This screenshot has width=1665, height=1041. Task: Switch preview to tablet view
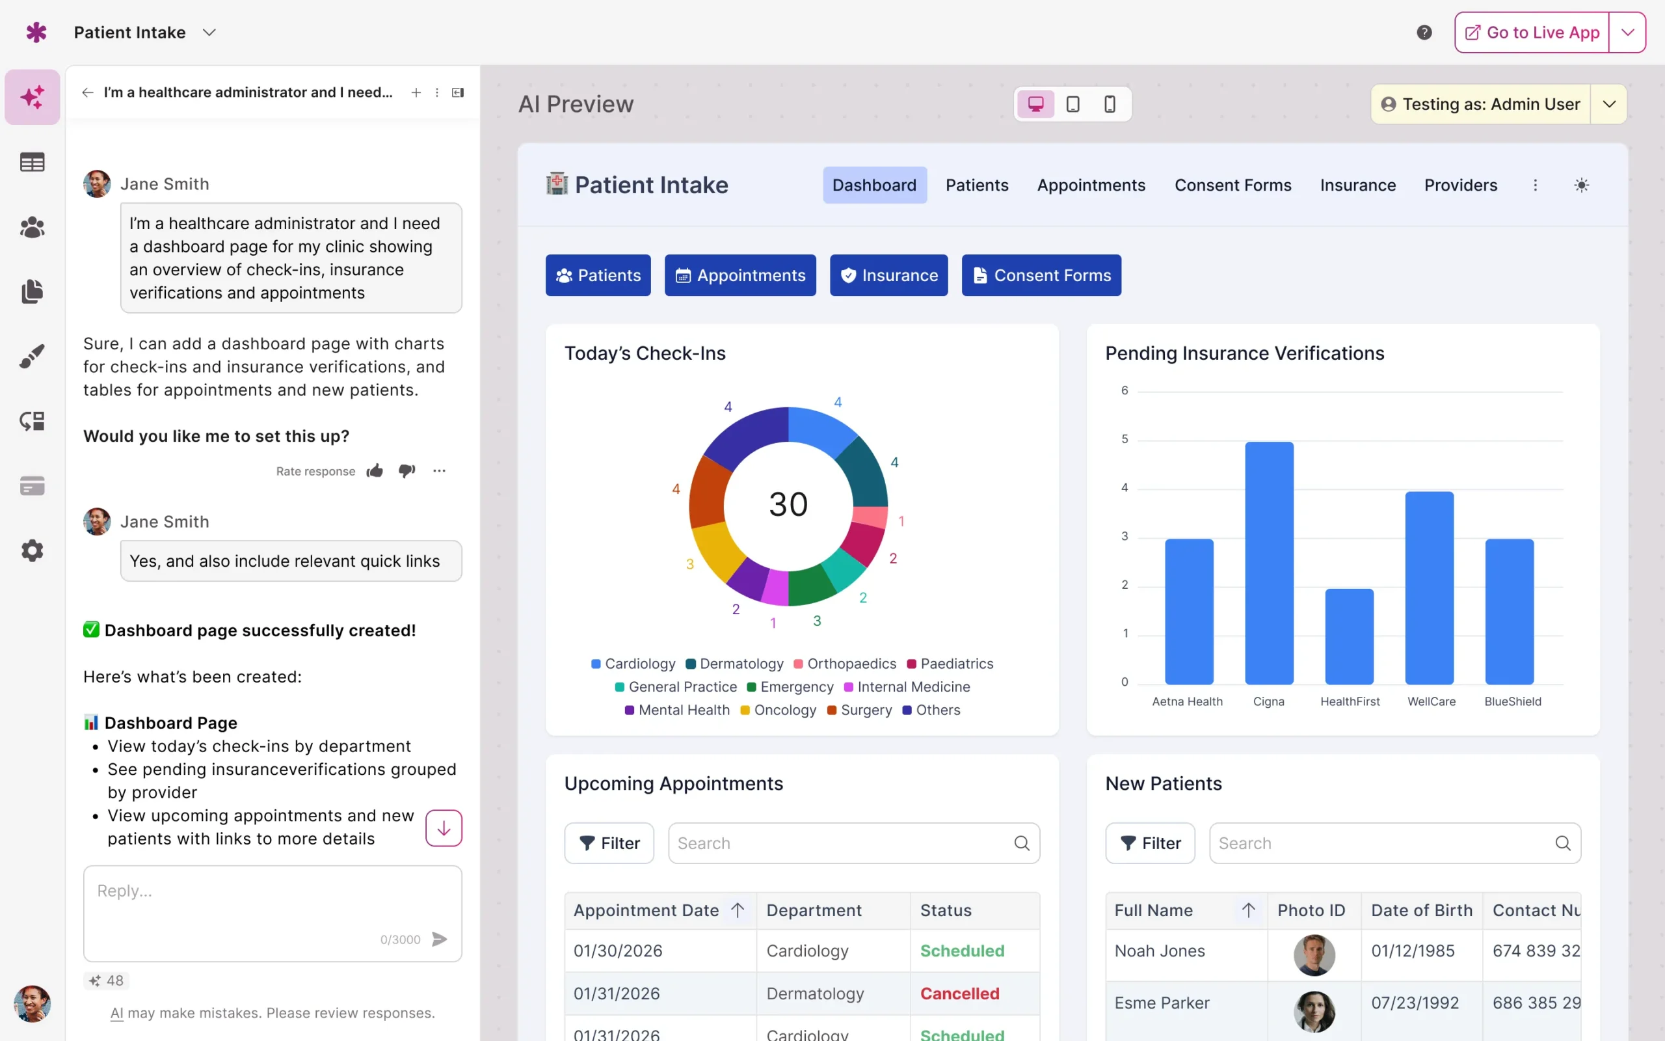pos(1072,104)
